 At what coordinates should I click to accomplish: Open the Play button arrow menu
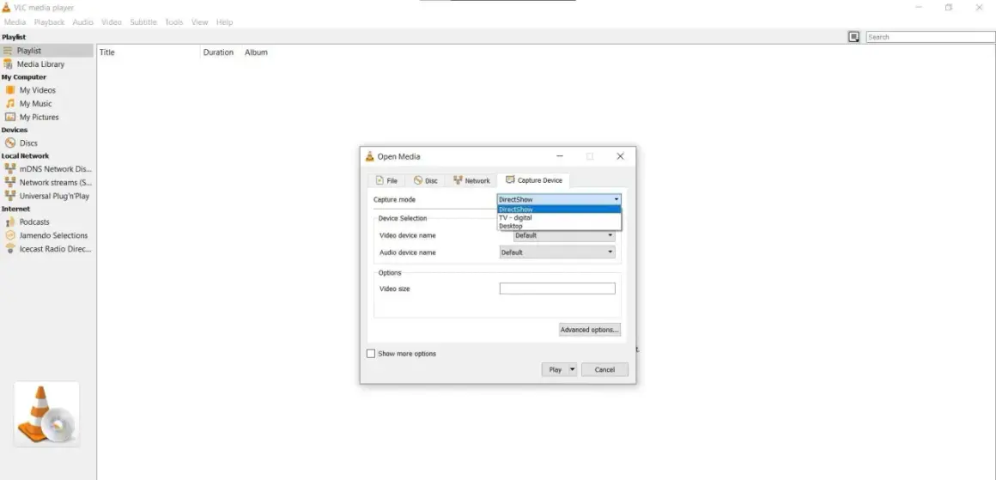pyautogui.click(x=573, y=369)
